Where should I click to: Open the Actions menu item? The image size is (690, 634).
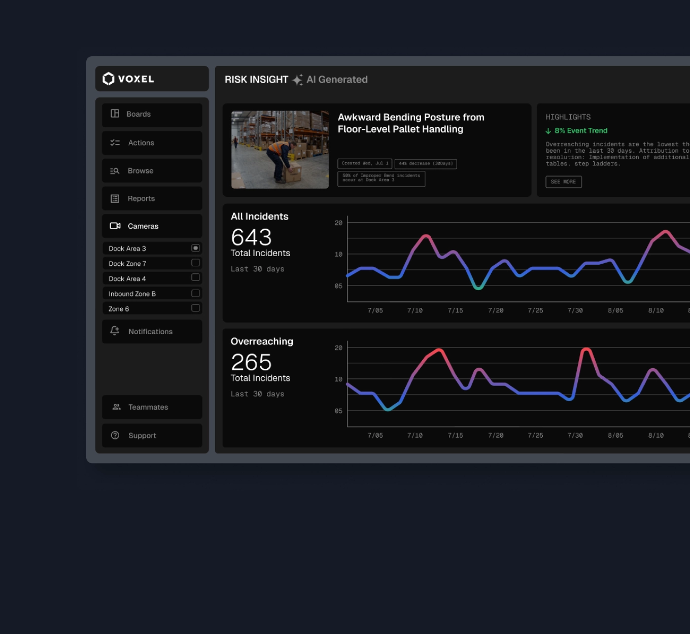152,143
